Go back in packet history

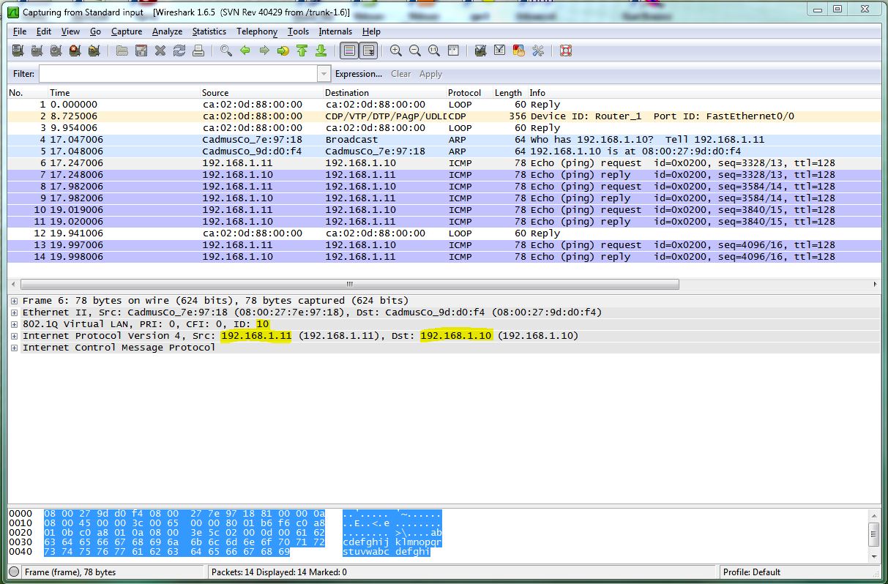tap(245, 50)
